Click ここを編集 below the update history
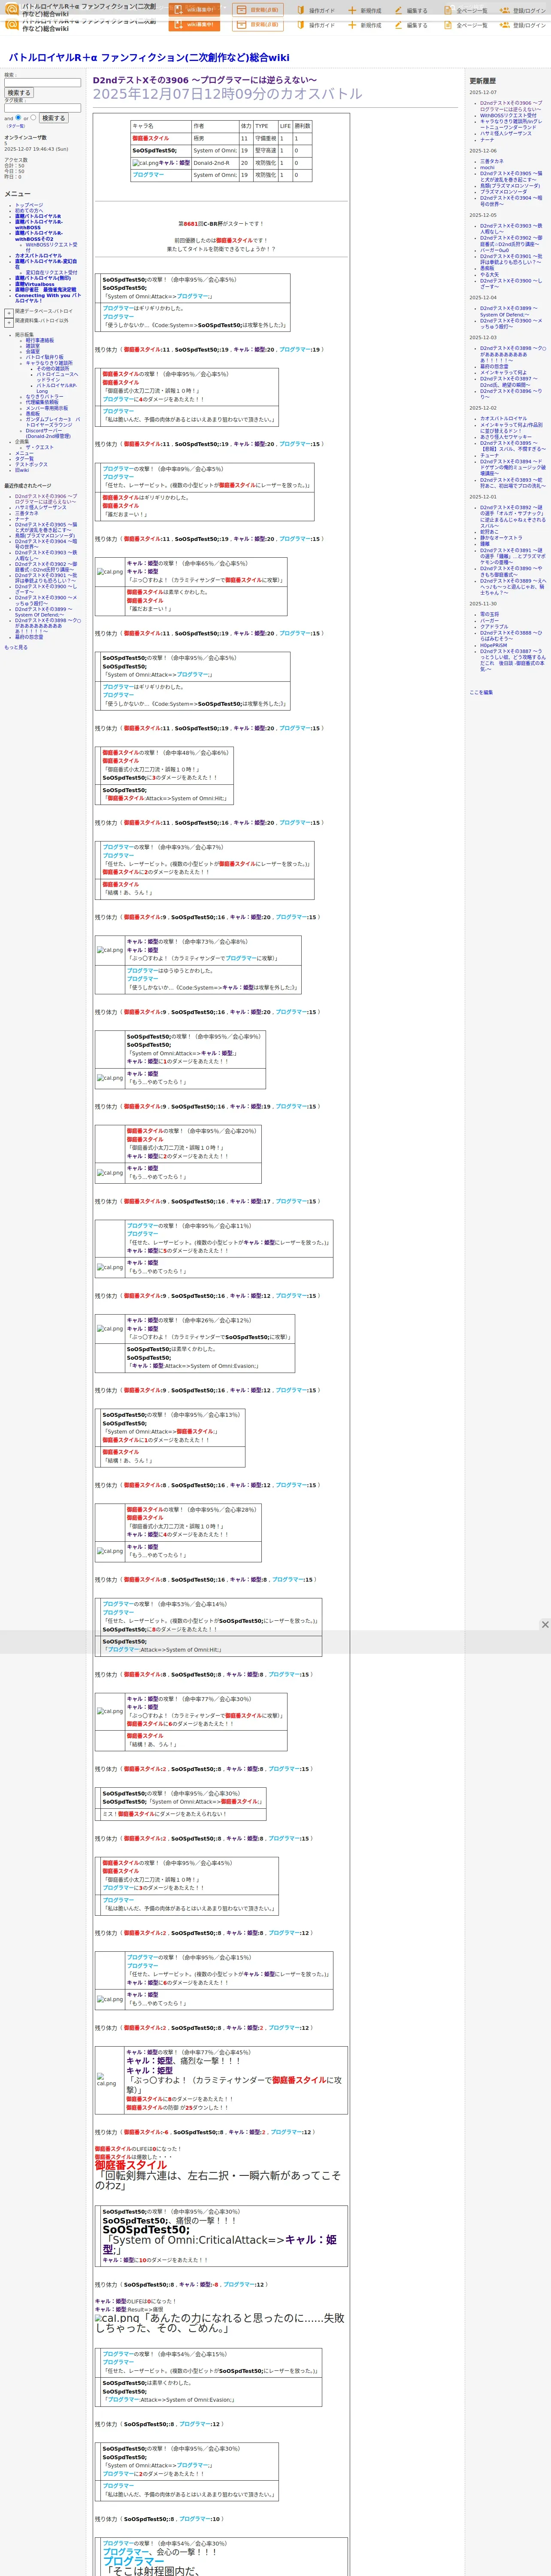 click(481, 692)
